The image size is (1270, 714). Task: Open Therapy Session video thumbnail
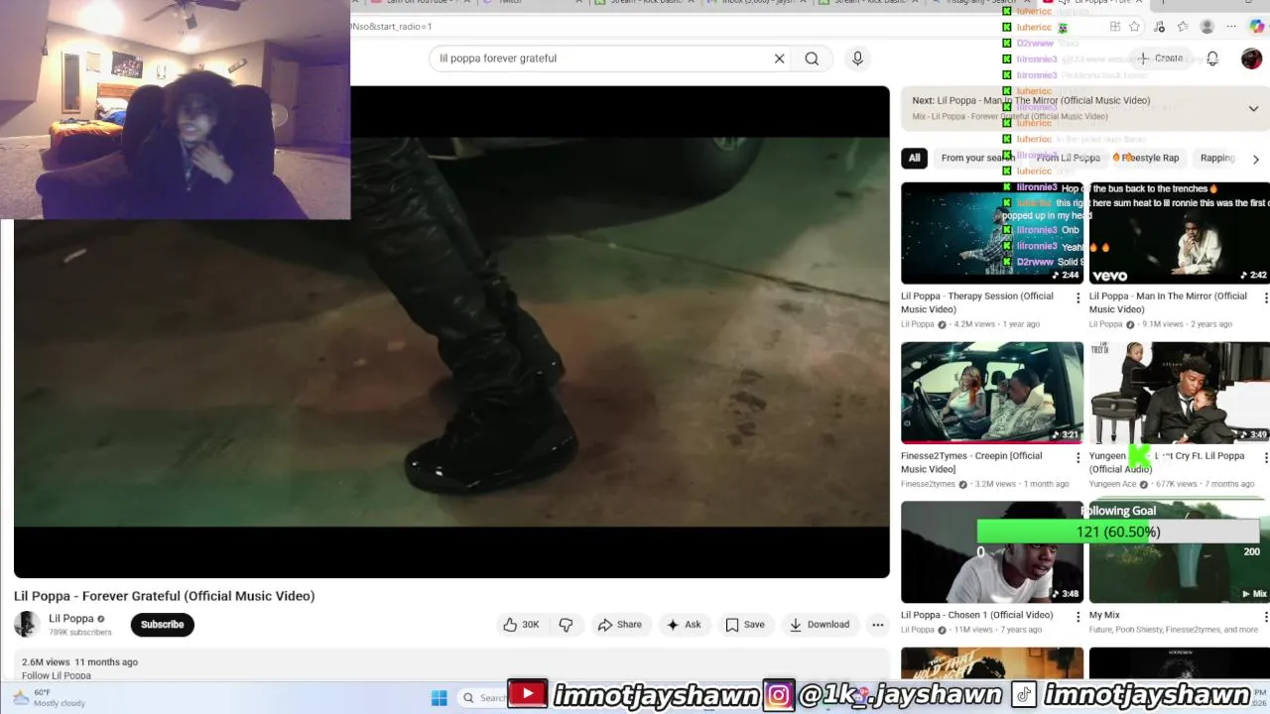click(x=992, y=233)
